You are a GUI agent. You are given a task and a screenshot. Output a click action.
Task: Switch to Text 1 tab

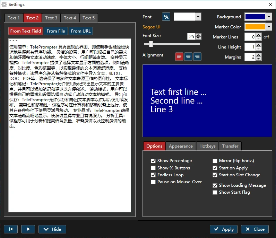click(14, 18)
